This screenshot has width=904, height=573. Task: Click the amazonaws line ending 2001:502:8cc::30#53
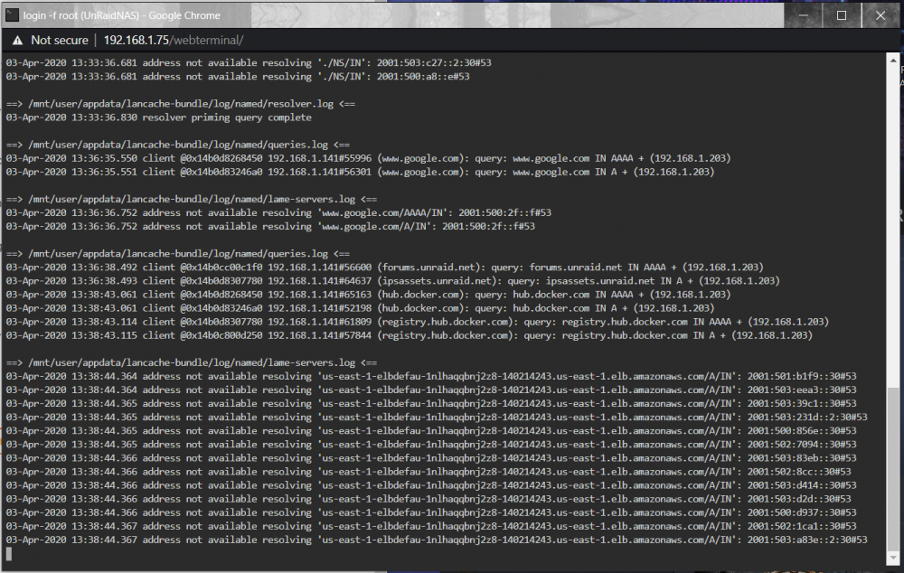tap(428, 472)
